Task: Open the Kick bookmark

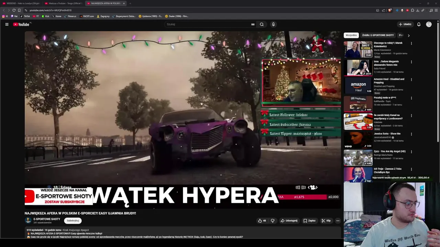Action: click(45, 16)
